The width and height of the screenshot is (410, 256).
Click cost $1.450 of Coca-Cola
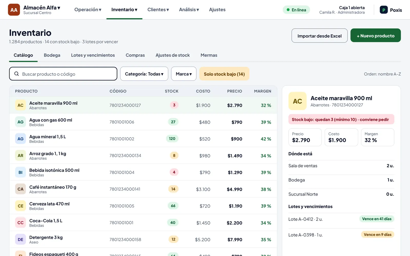point(203,223)
